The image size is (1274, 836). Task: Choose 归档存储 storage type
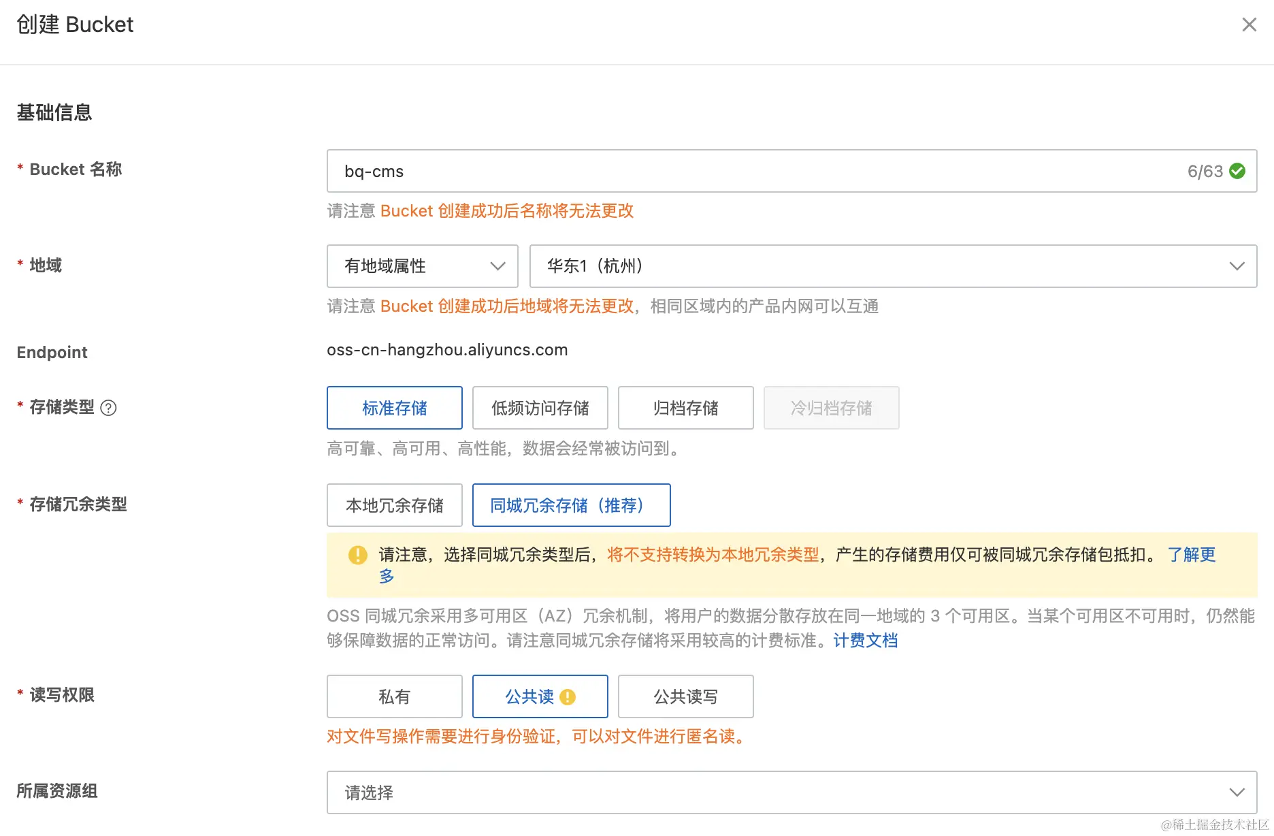pos(685,408)
